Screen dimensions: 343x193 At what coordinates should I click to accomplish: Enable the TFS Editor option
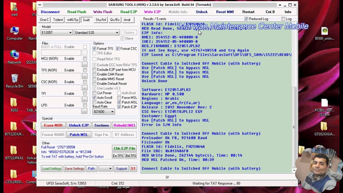tap(94, 53)
